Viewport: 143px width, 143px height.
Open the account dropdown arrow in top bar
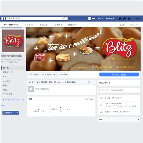[140, 19]
